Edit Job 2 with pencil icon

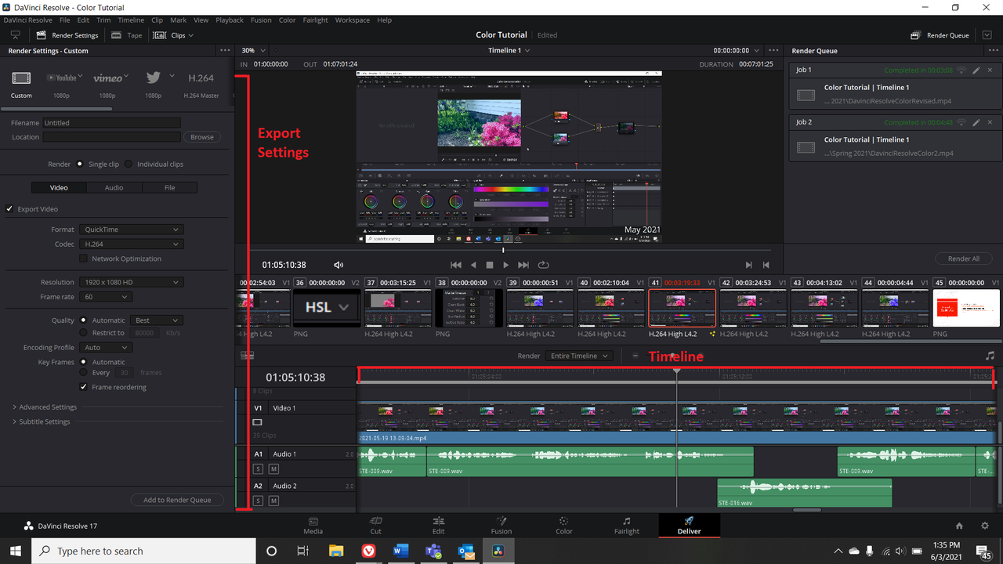tap(976, 123)
